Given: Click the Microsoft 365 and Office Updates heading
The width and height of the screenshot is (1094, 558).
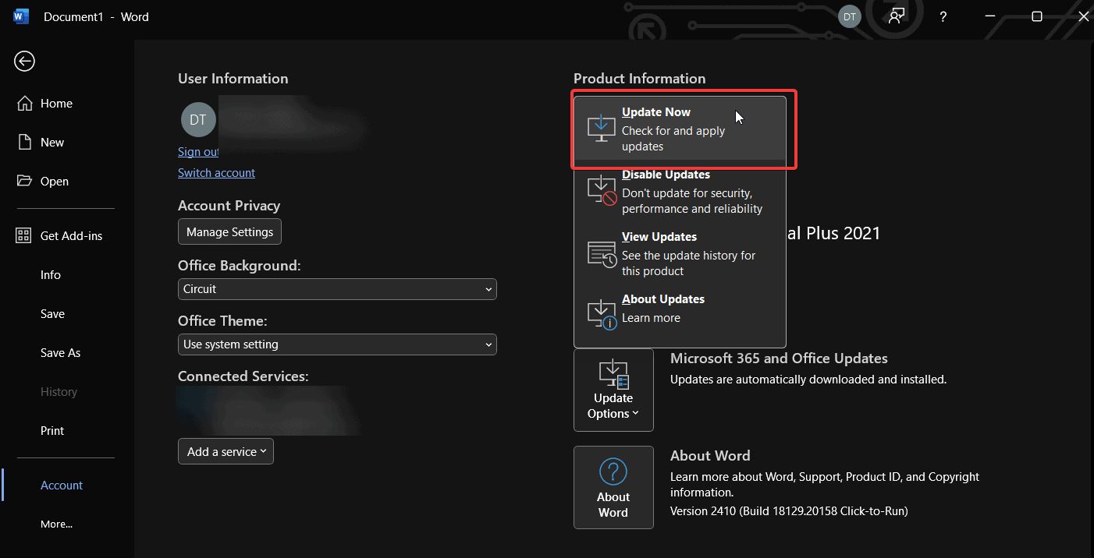Looking at the screenshot, I should 779,358.
